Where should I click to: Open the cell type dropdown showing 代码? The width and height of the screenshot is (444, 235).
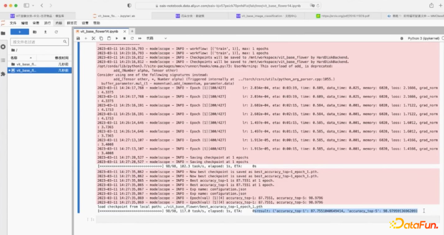pos(157,38)
